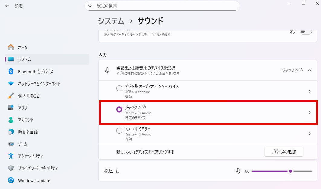The height and width of the screenshot is (189, 321).
Task: Click the ネットワークとインターネット Wi-Fi icon
Action: click(x=11, y=83)
